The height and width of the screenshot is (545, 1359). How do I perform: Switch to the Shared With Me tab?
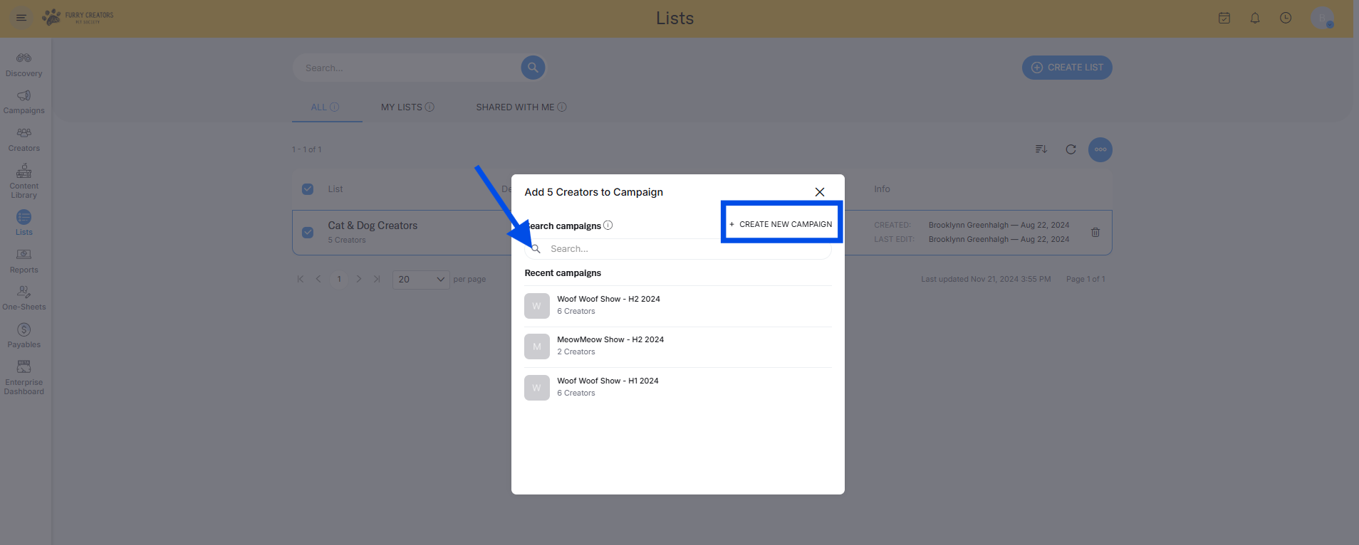coord(521,107)
